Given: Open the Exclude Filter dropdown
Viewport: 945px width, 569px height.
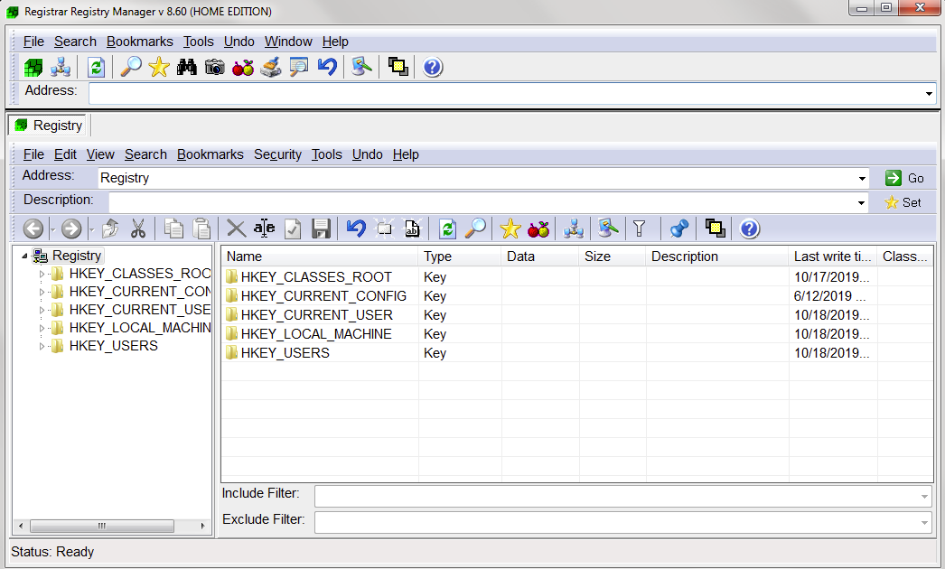Looking at the screenshot, I should point(924,523).
